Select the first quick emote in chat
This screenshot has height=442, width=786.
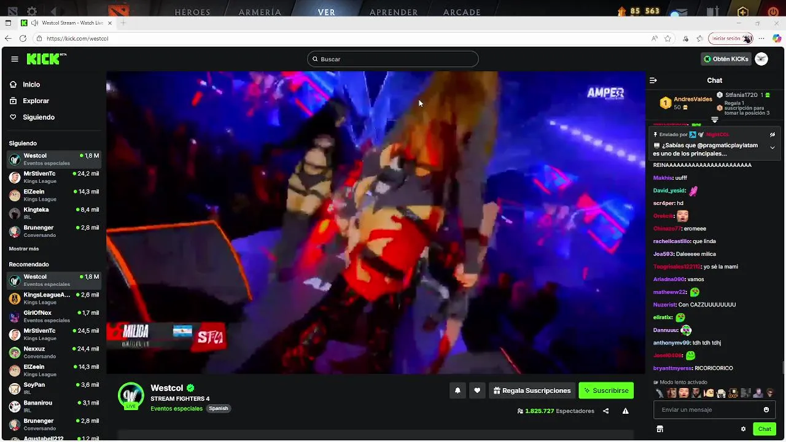click(x=660, y=393)
